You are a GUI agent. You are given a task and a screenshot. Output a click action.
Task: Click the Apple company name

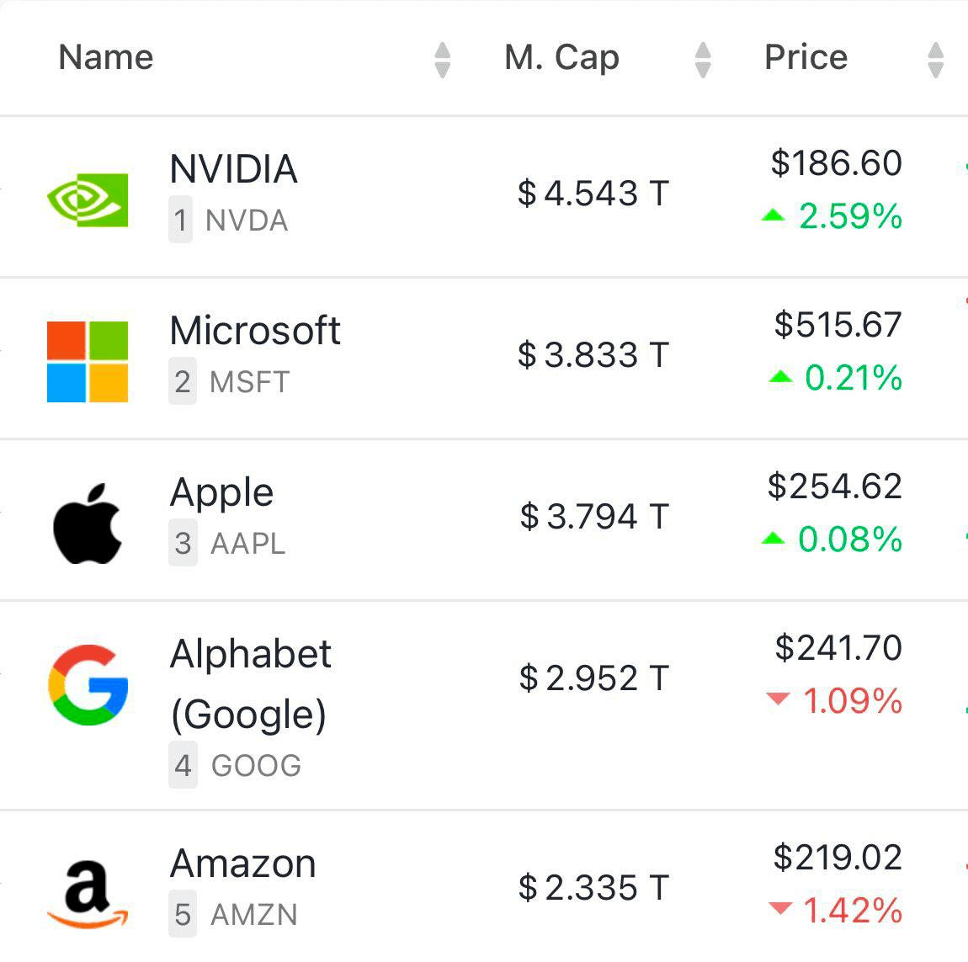[221, 492]
